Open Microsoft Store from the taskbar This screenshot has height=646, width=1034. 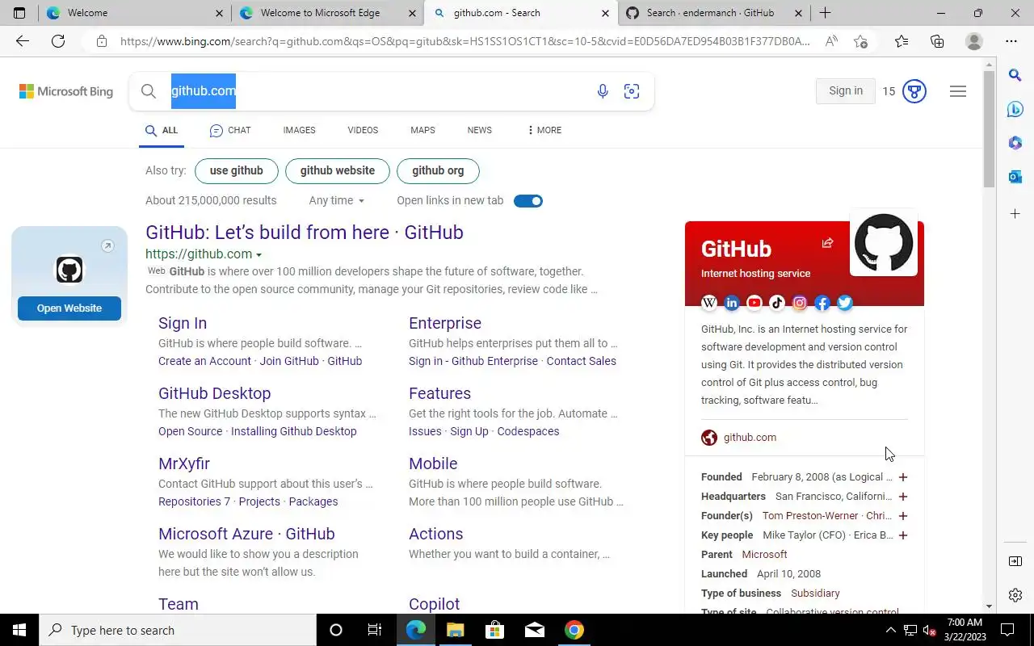tap(494, 630)
